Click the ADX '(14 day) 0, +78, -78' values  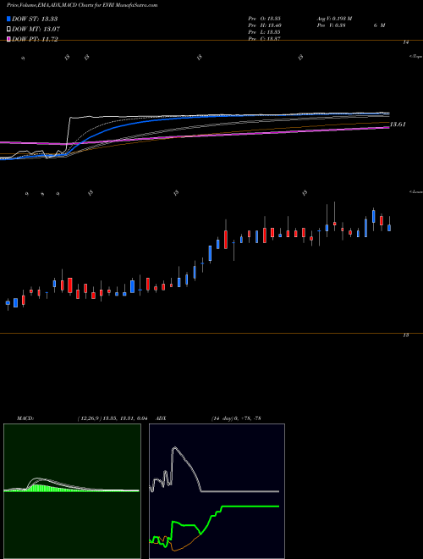[x=236, y=418]
